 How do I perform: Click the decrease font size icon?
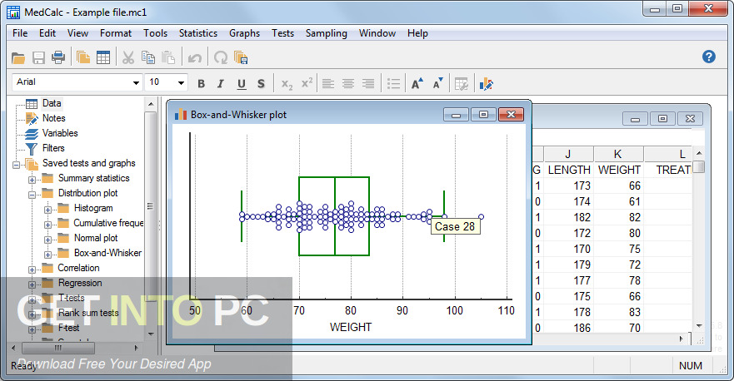(x=437, y=84)
